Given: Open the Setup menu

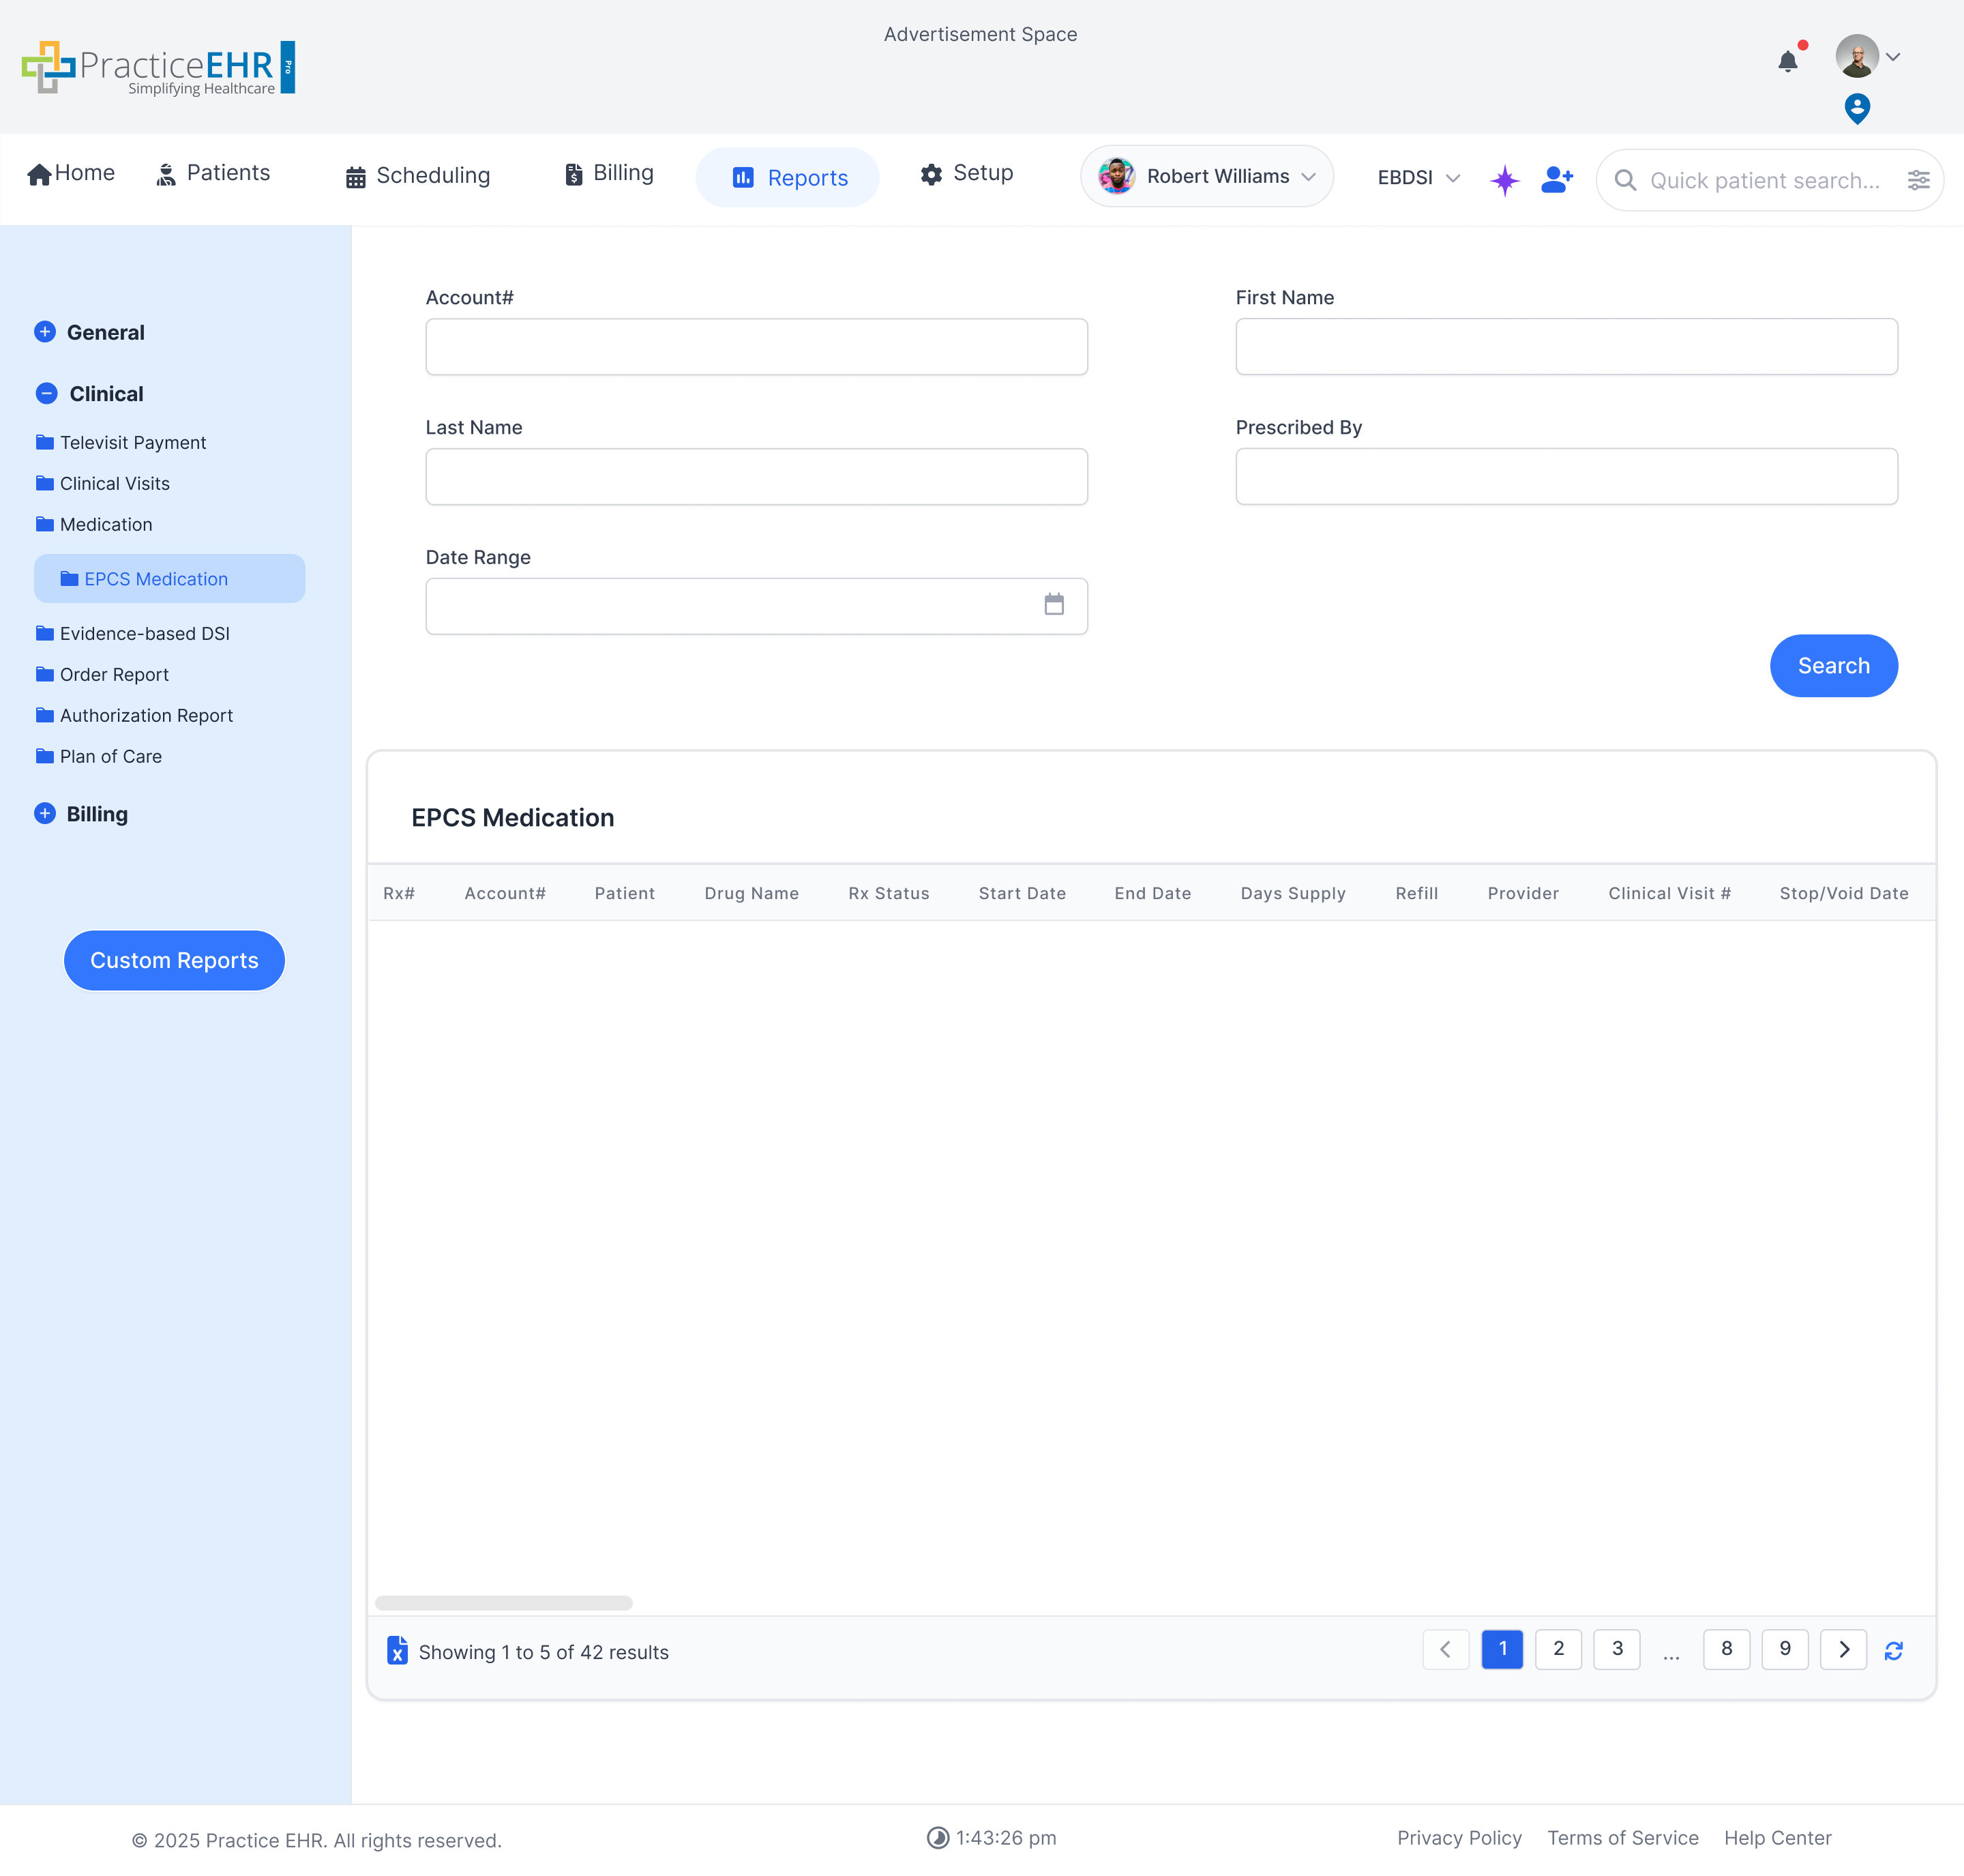Looking at the screenshot, I should coord(966,173).
